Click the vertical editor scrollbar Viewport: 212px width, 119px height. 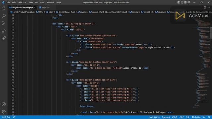[x=211, y=33]
